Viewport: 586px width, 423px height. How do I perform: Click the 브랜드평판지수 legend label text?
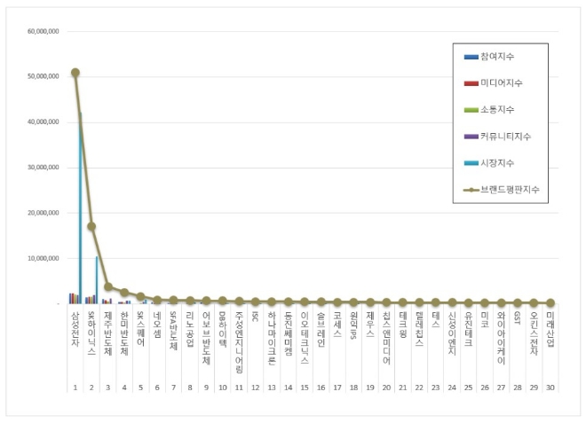(510, 190)
